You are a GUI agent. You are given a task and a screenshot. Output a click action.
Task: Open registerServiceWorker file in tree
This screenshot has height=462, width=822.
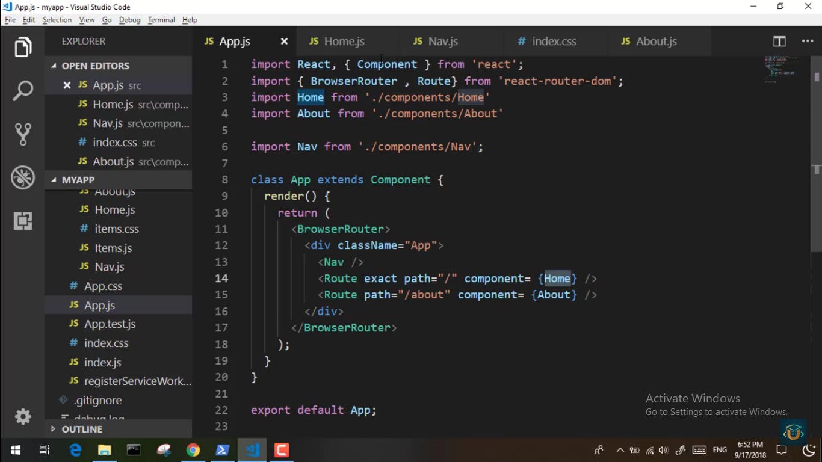tap(119, 381)
